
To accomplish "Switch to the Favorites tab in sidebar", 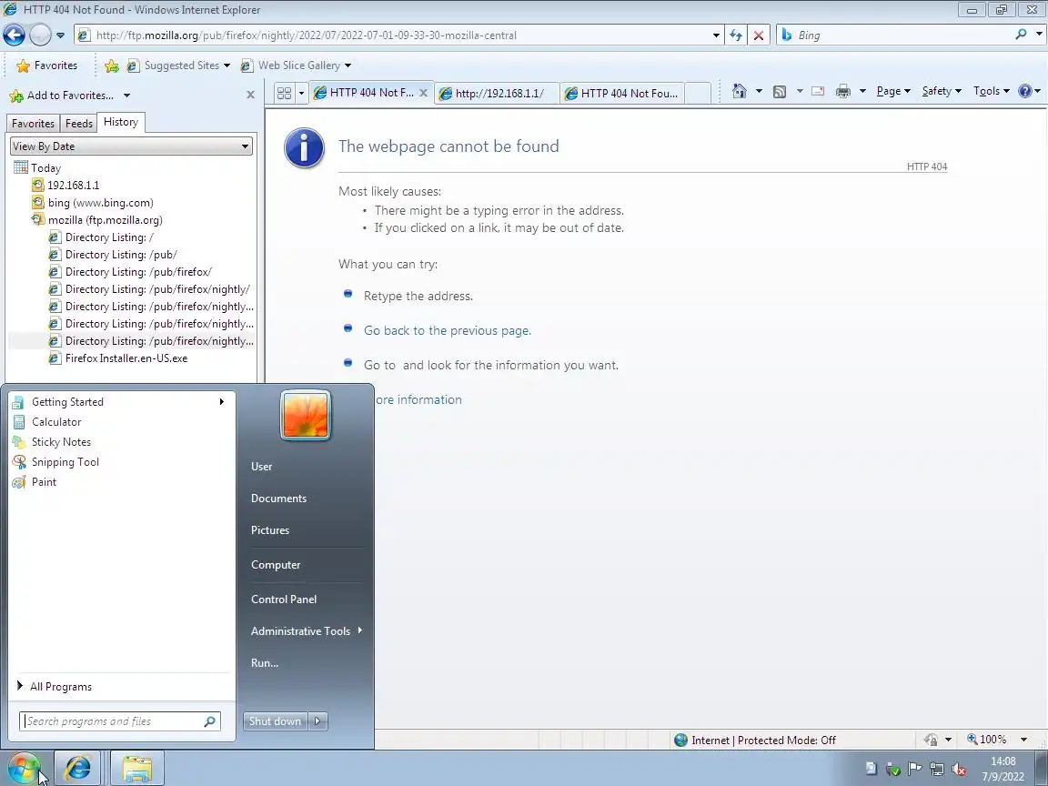I will [x=33, y=124].
